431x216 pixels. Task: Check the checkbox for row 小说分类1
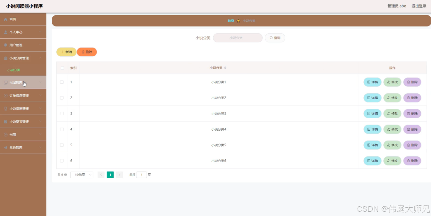point(62,82)
